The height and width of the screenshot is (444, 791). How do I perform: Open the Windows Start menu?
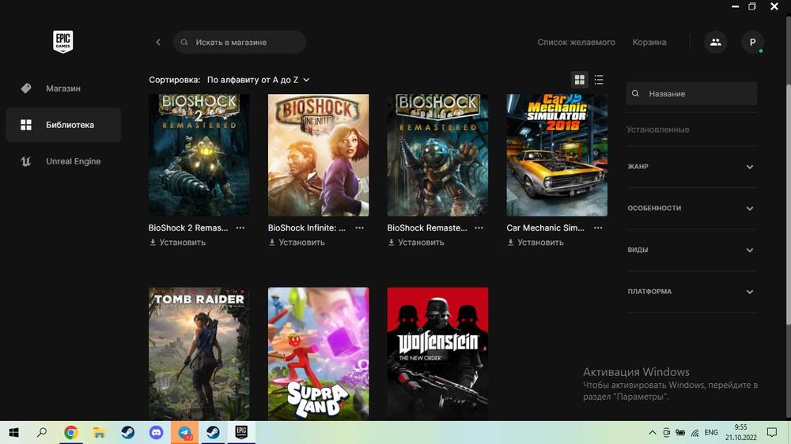(x=13, y=432)
